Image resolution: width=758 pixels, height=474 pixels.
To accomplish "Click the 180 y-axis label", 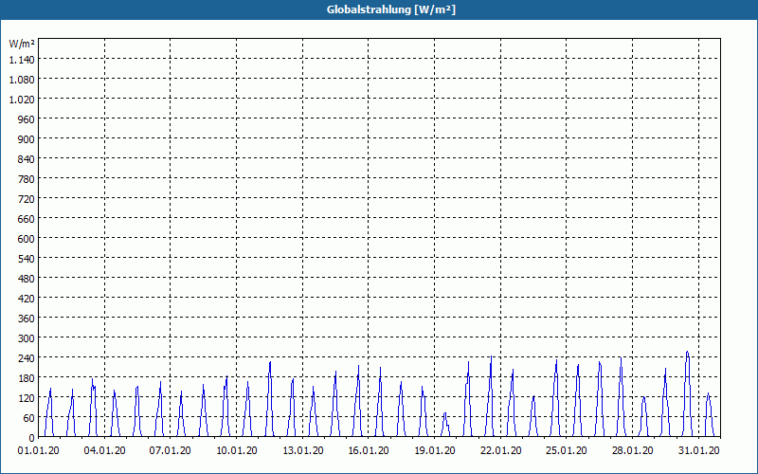I will tap(27, 377).
